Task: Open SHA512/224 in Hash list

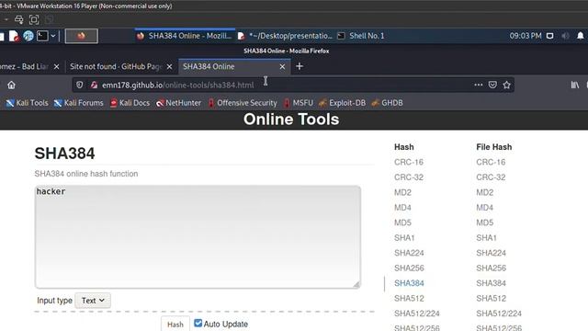Action: click(417, 314)
